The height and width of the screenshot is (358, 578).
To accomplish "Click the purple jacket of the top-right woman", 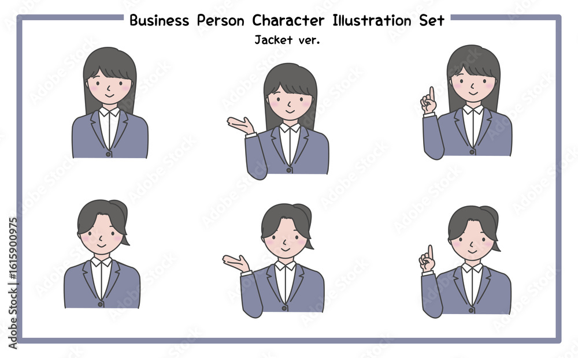I will tap(468, 133).
